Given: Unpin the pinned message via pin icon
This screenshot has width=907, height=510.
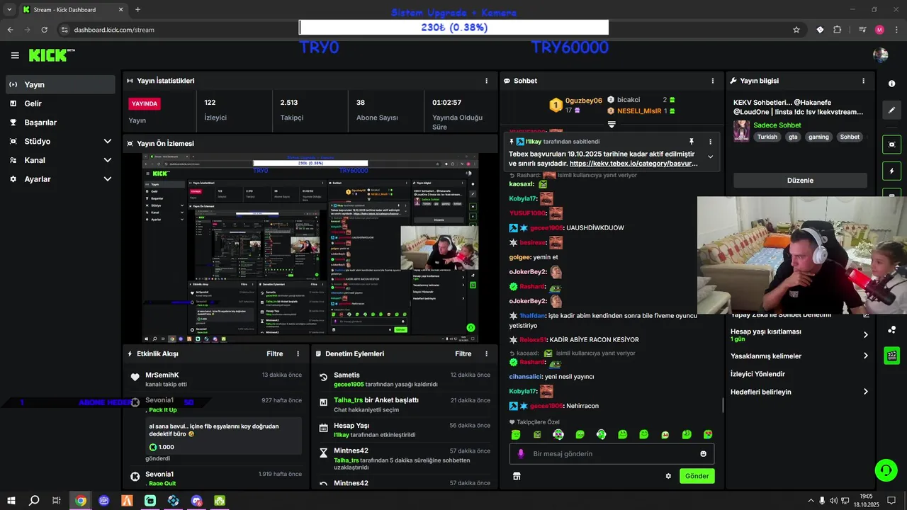Looking at the screenshot, I should 692,142.
